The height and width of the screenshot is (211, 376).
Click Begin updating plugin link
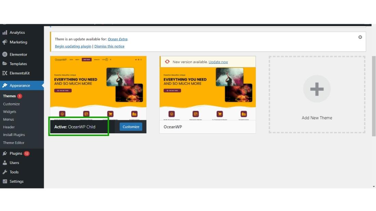point(73,46)
